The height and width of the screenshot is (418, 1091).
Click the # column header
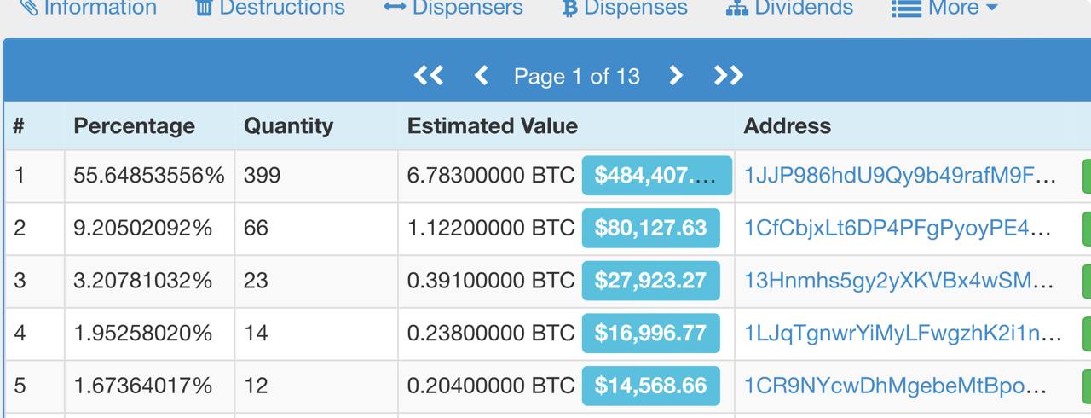pos(19,126)
